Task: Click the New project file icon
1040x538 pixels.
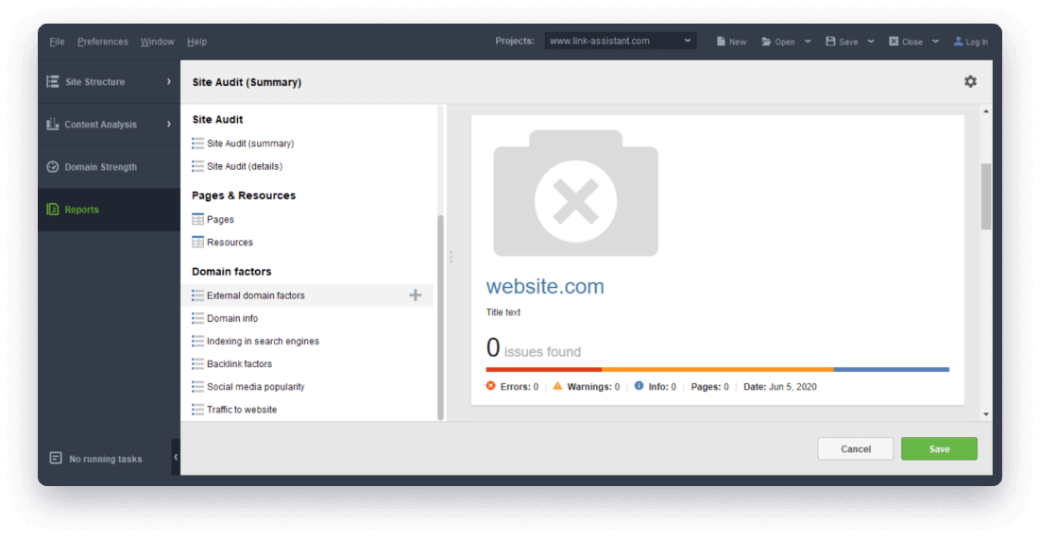Action: (721, 42)
